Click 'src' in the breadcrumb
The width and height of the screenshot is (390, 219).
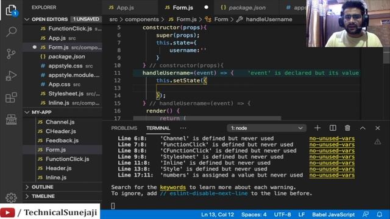(x=113, y=19)
